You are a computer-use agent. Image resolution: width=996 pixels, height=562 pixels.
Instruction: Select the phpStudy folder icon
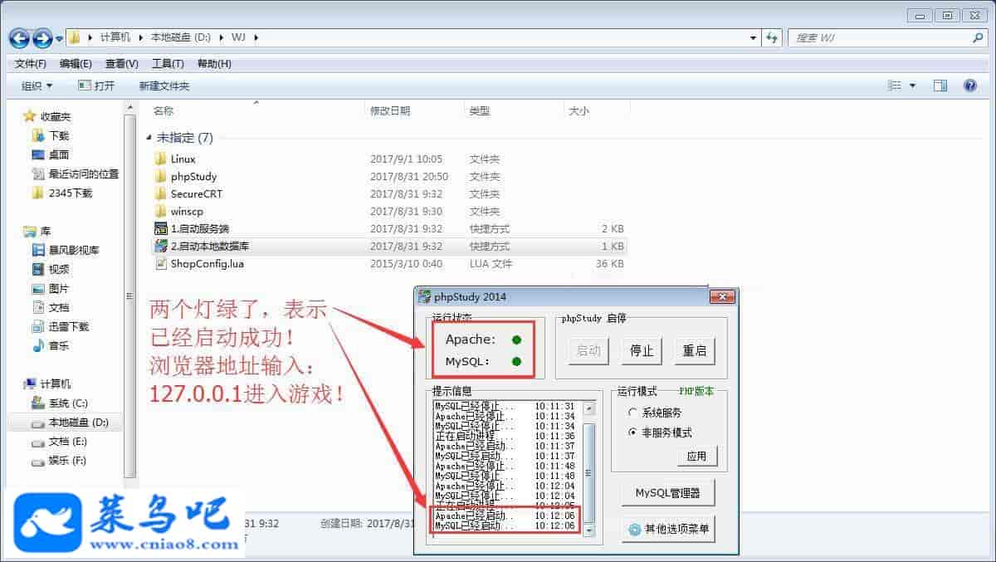point(161,176)
